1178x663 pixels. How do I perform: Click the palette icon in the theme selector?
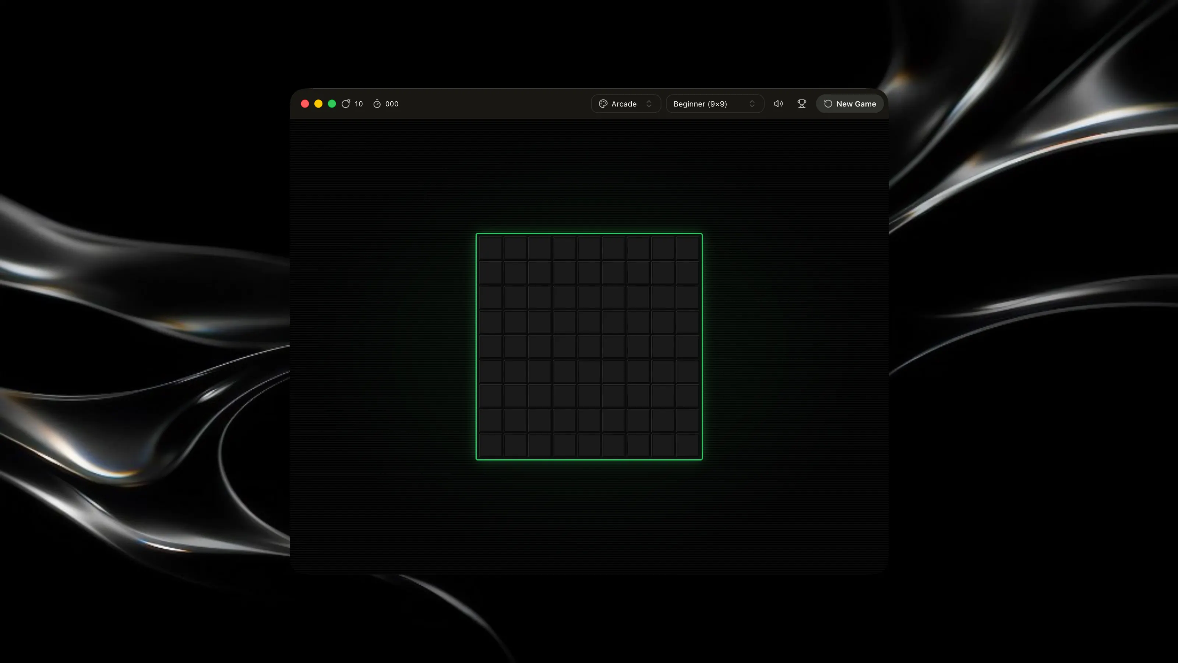point(603,104)
